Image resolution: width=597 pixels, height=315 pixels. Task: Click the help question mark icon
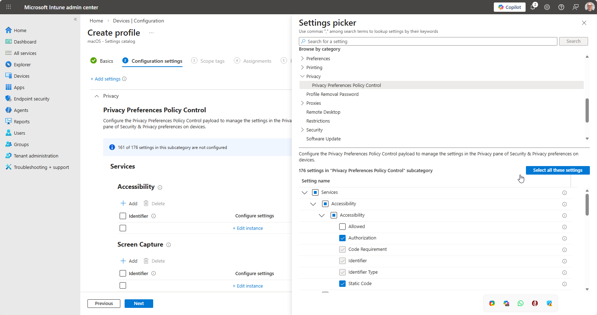(561, 7)
